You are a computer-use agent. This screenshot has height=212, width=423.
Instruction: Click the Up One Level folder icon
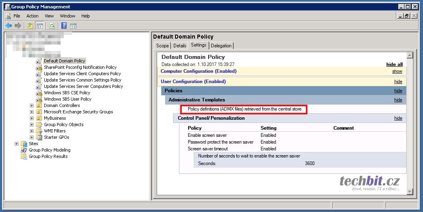tap(30, 26)
